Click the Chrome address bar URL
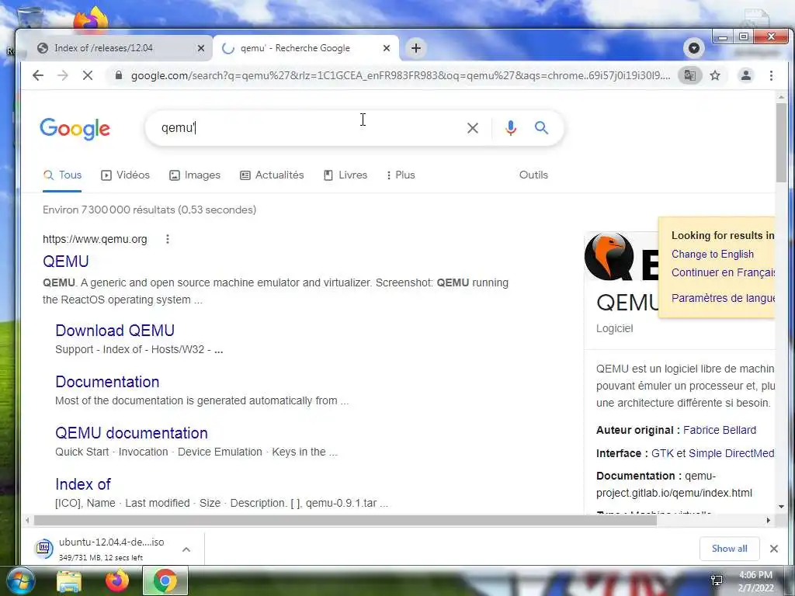Screen dimensions: 795x596 click(401, 75)
